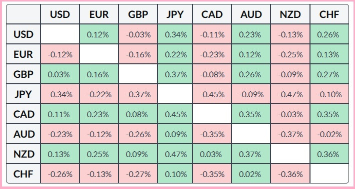
Task: Select AUD row, CHF column cell -0.02%
Action: [329, 134]
